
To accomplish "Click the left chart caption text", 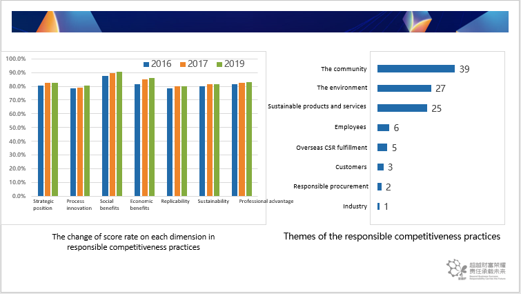I will 133,242.
